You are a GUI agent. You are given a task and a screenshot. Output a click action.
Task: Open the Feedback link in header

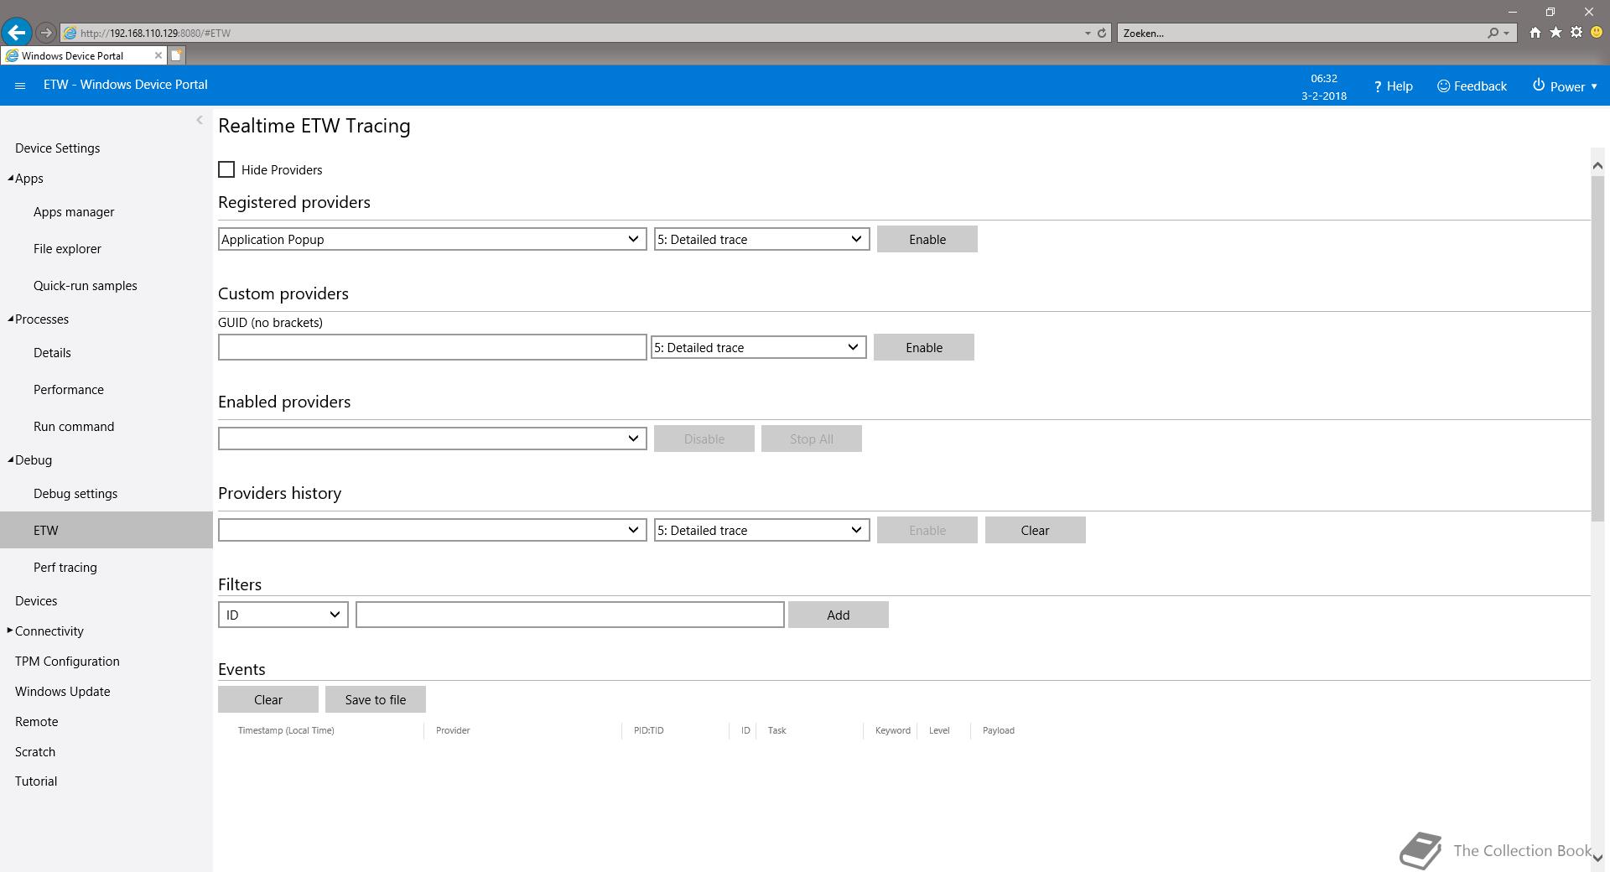pyautogui.click(x=1472, y=86)
